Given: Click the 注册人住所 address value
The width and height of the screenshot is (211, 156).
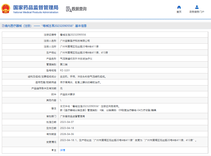Looking at the screenshot, I should (x=79, y=47).
